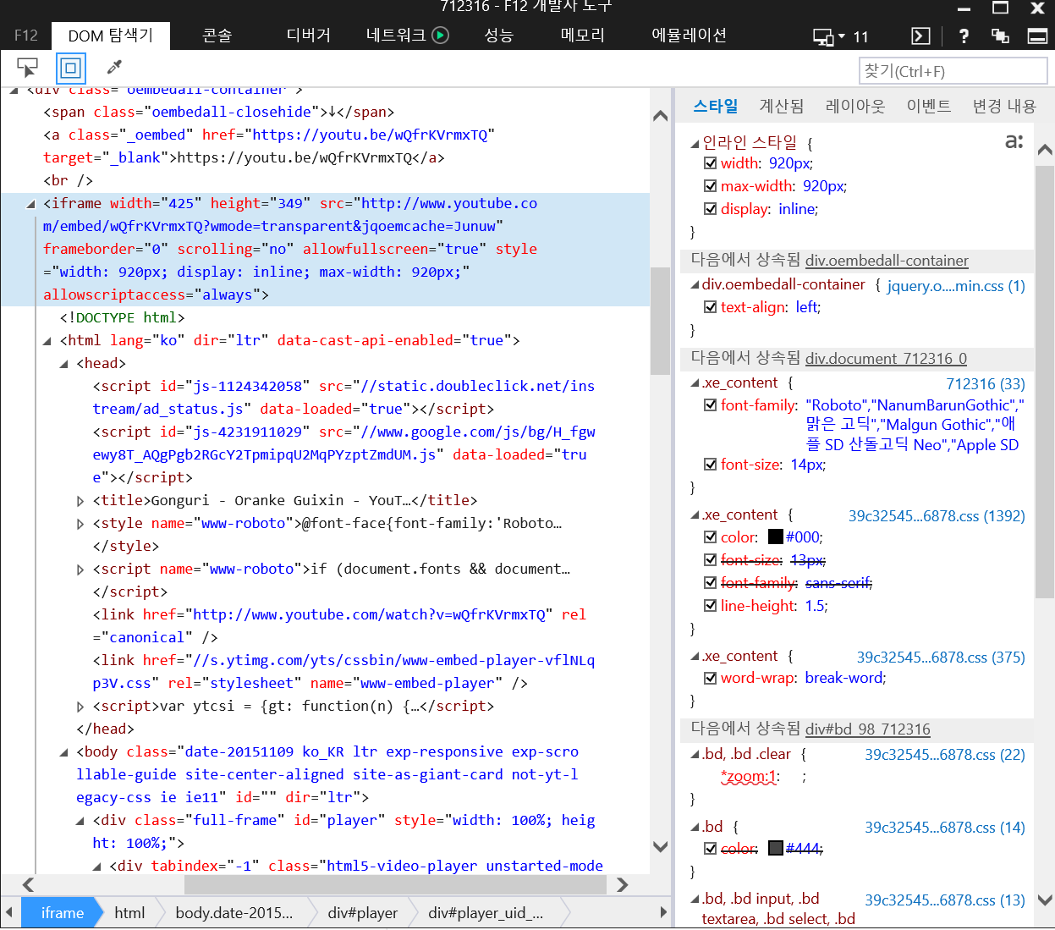1055x930 pixels.
Task: Disable the font-family Roboto property
Action: point(711,405)
